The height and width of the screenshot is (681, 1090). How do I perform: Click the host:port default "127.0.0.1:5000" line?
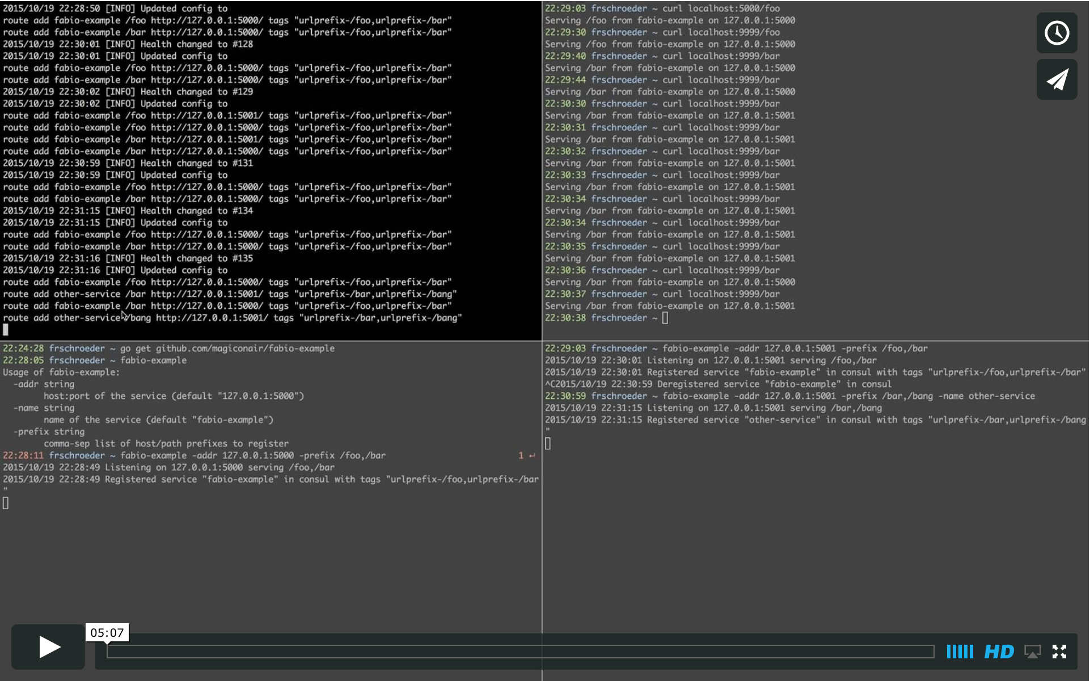pyautogui.click(x=174, y=396)
